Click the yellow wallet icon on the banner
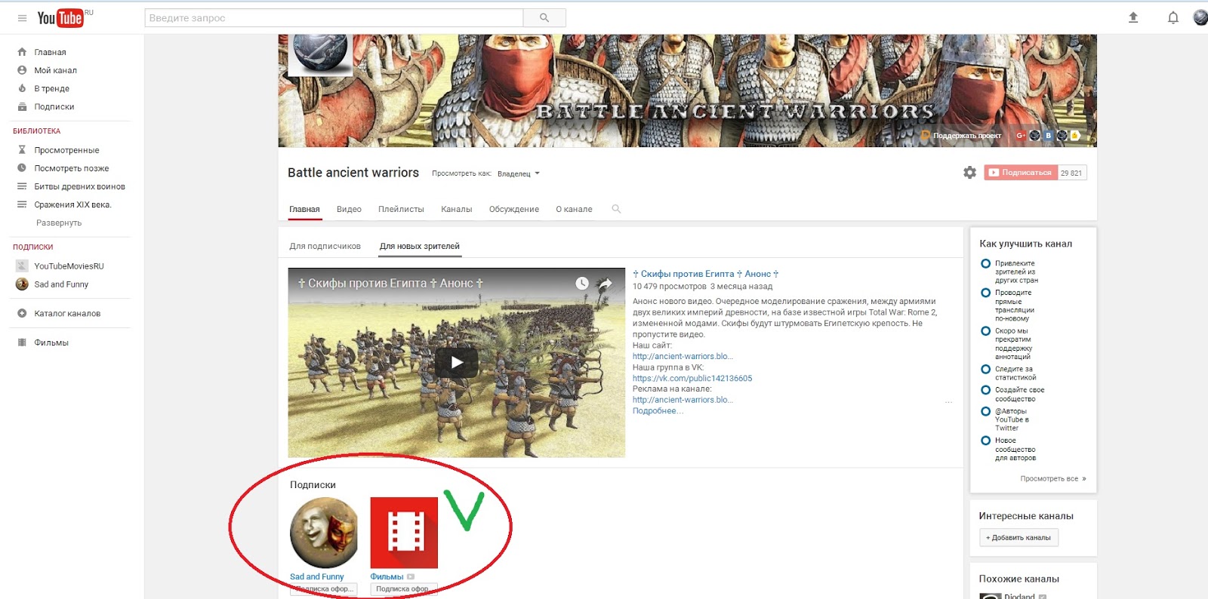This screenshot has width=1208, height=599. (x=1075, y=136)
